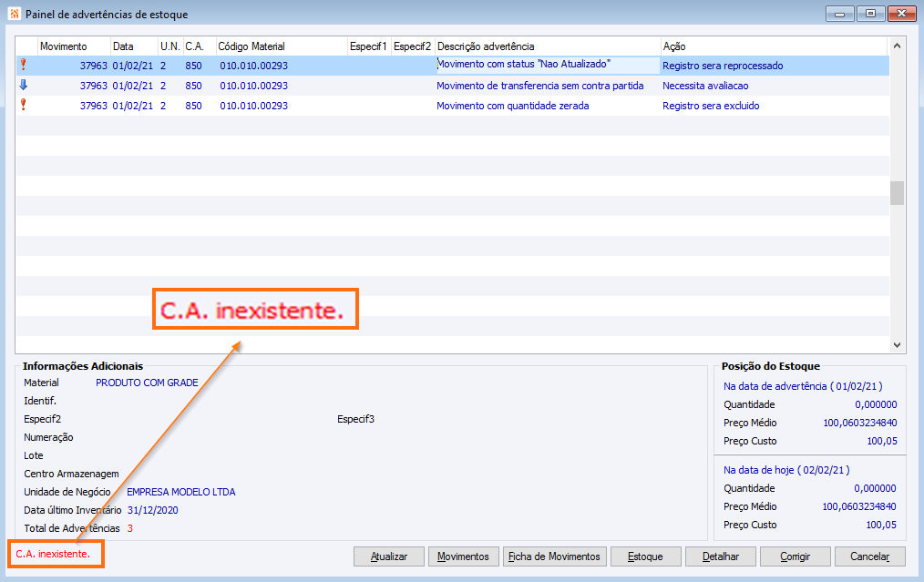This screenshot has width=924, height=582.
Task: Click the Descrição advertência column header
Action: click(548, 46)
